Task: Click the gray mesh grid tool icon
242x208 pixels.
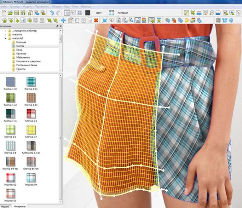Action: (x=42, y=20)
